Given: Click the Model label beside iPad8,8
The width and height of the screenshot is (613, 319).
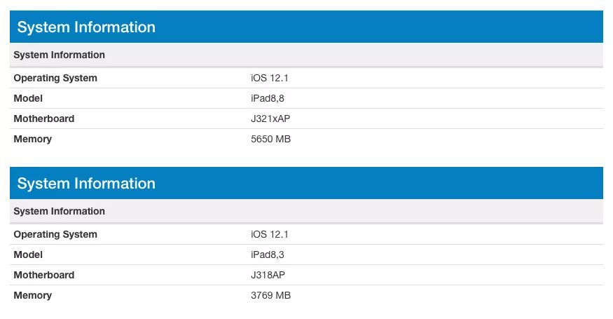Looking at the screenshot, I should point(28,98).
